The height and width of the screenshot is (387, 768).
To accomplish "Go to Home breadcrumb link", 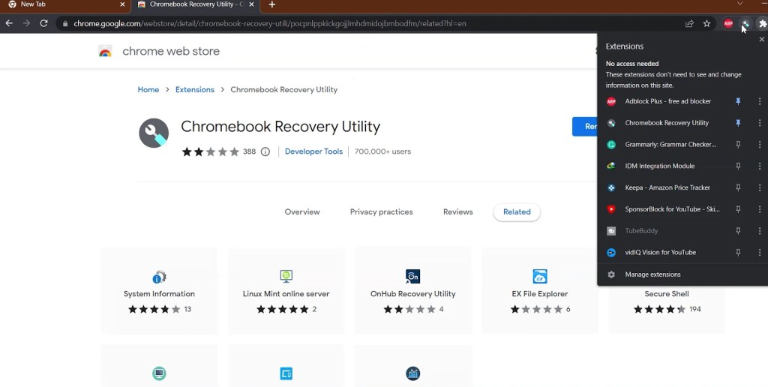I will point(148,90).
